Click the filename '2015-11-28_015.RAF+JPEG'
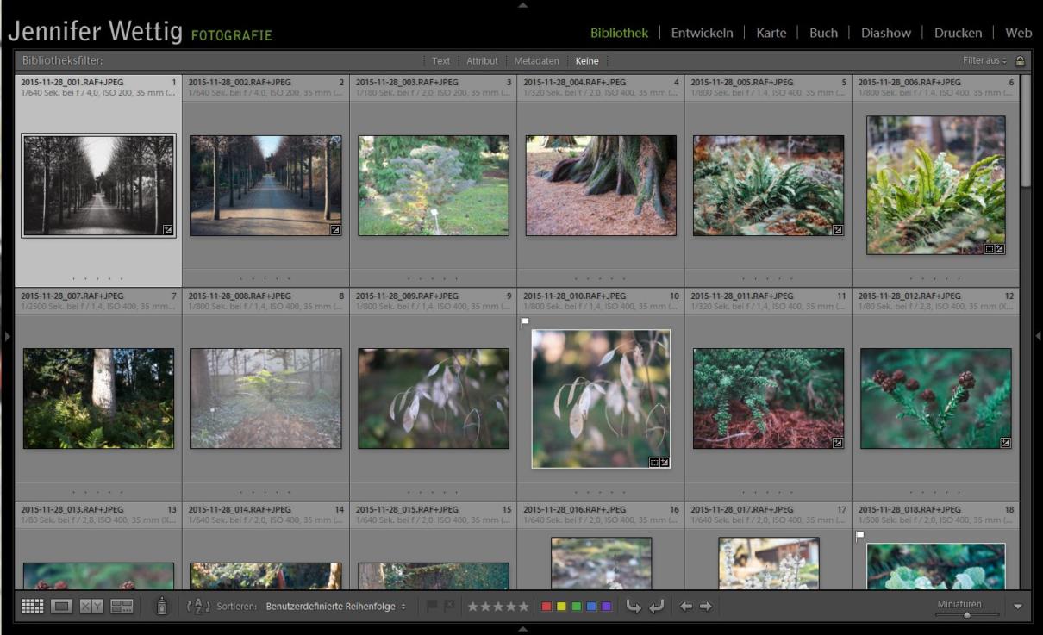Image resolution: width=1043 pixels, height=635 pixels. coord(407,510)
